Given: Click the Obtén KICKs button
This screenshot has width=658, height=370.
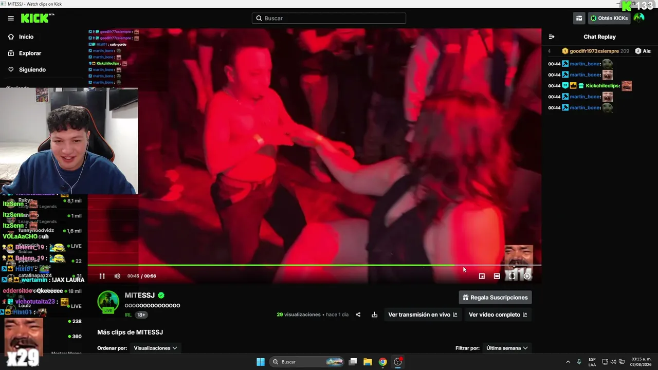Looking at the screenshot, I should click(609, 18).
